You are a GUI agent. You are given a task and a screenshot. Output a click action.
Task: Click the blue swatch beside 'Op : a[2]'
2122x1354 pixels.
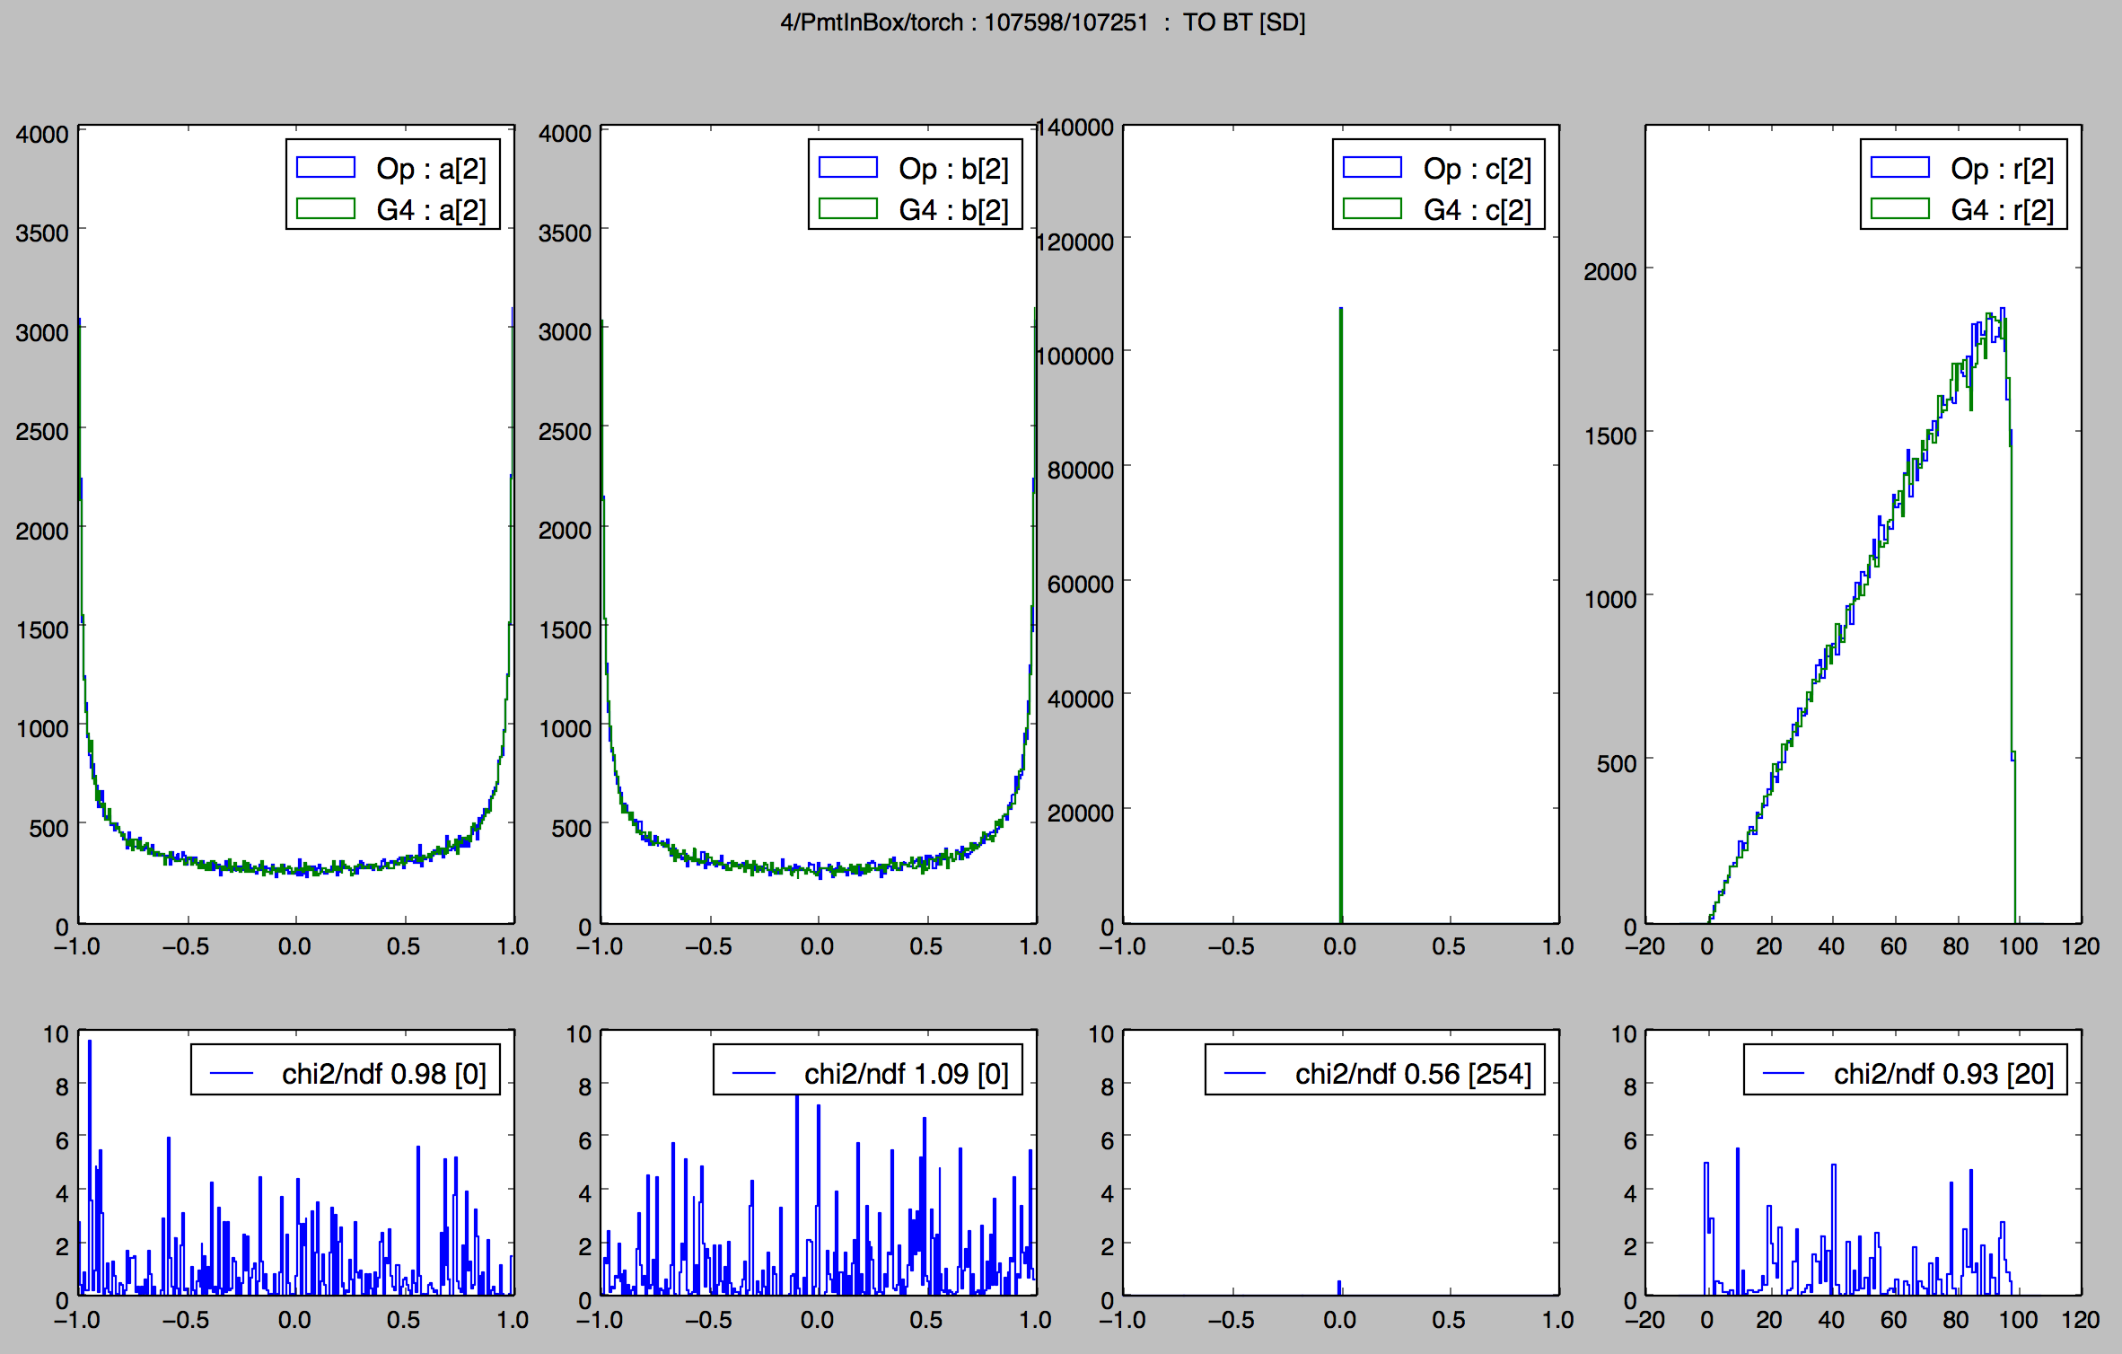click(x=326, y=167)
